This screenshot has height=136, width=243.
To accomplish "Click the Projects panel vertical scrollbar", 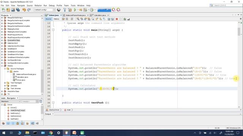I will pos(42,81).
